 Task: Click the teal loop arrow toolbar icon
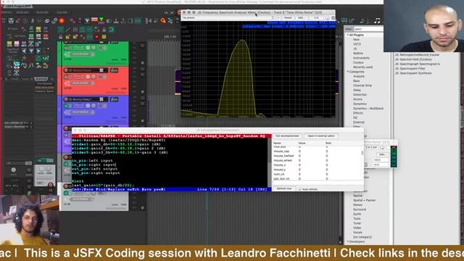[111, 30]
